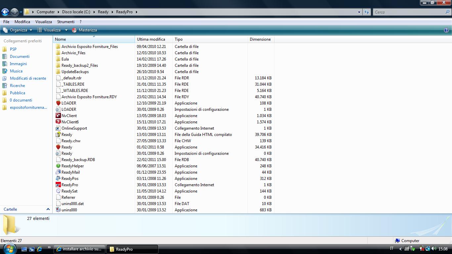Sort files by the Nome column header
This screenshot has width=452, height=254.
(x=94, y=39)
